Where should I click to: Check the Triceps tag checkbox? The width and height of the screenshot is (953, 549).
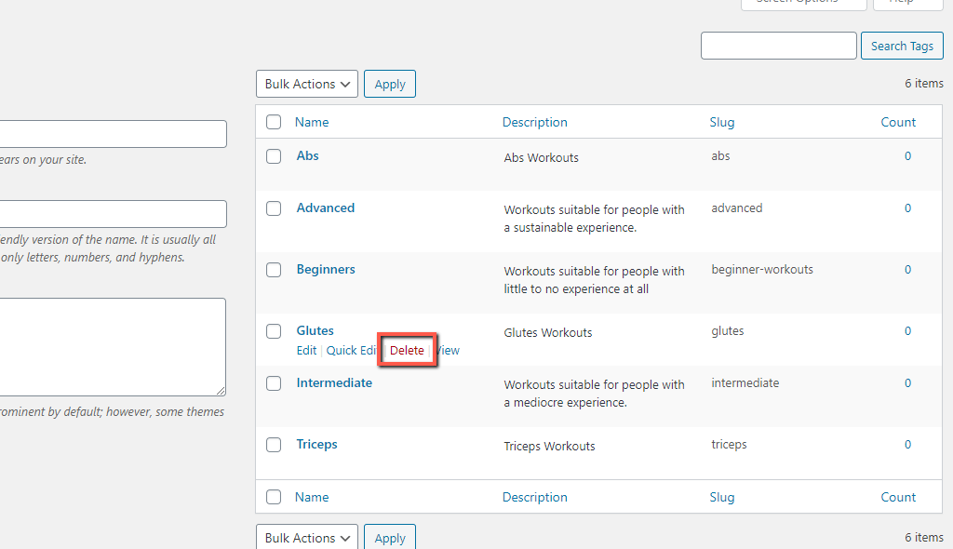pyautogui.click(x=274, y=445)
